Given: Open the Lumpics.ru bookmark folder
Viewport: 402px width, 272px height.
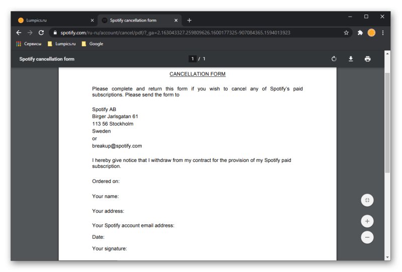Looking at the screenshot, I should coord(61,44).
